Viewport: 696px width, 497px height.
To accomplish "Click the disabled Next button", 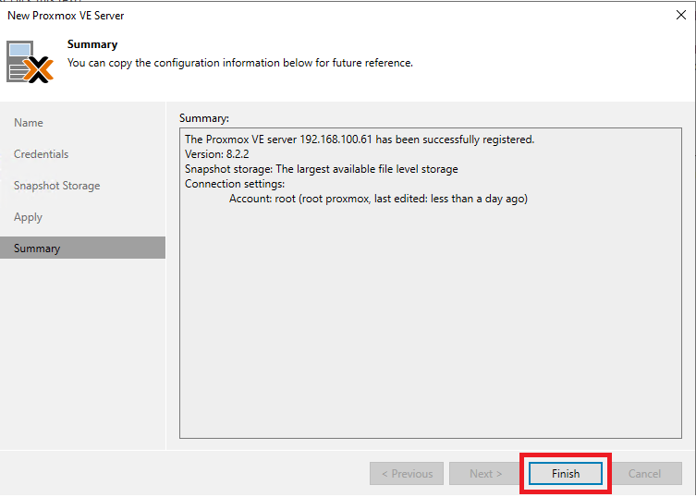I will pos(485,474).
